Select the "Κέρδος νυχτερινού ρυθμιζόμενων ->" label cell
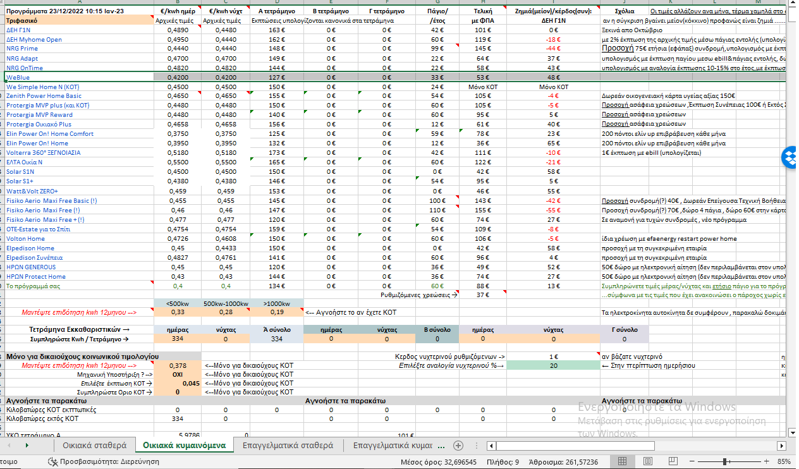The image size is (799, 469). tap(450, 356)
